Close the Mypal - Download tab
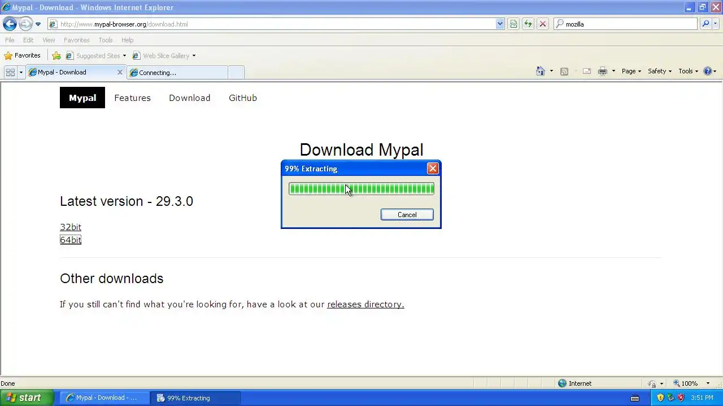 [120, 72]
